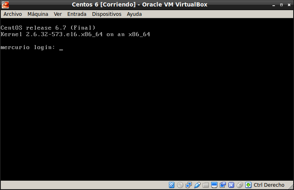Screen dimensions: 294x190
Task: Open the Ayuda menu
Action: (x=134, y=14)
